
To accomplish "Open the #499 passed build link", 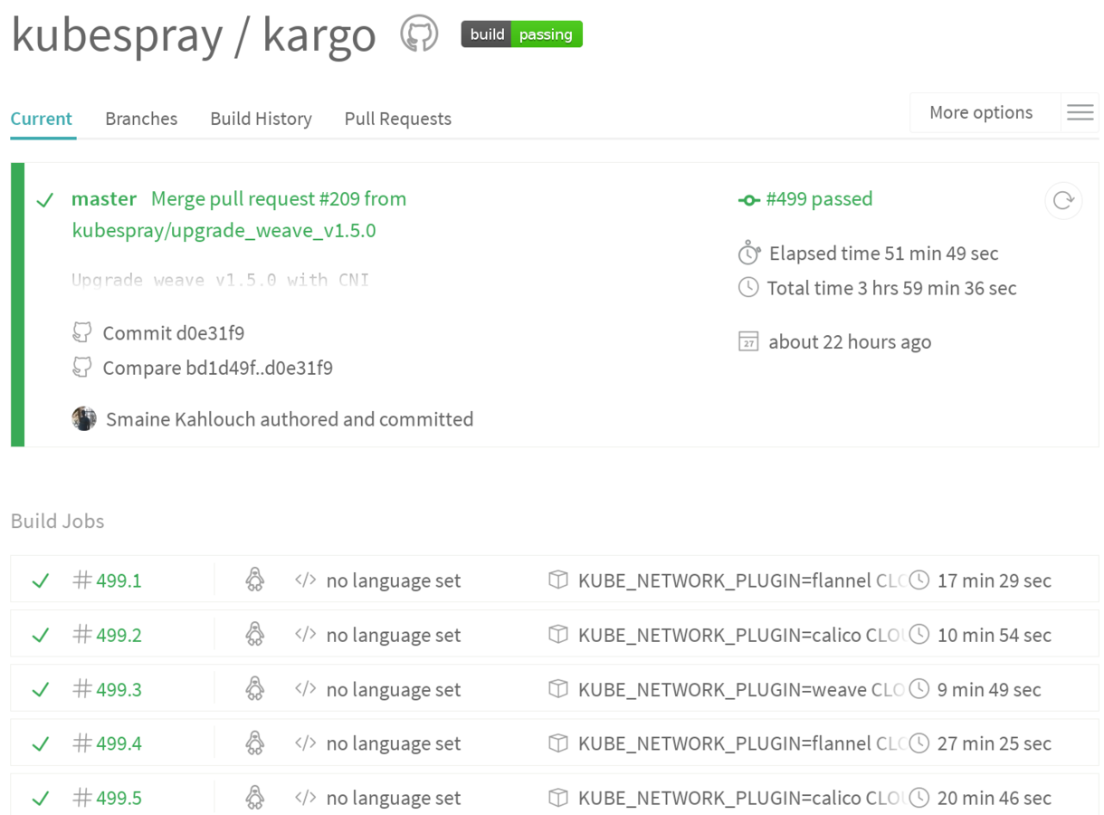I will click(819, 198).
